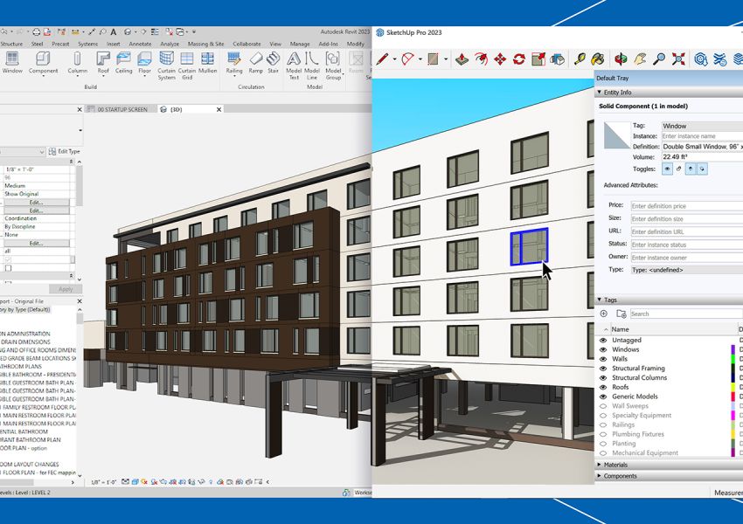Open the Tag dropdown showing Window
The width and height of the screenshot is (743, 524).
click(702, 126)
